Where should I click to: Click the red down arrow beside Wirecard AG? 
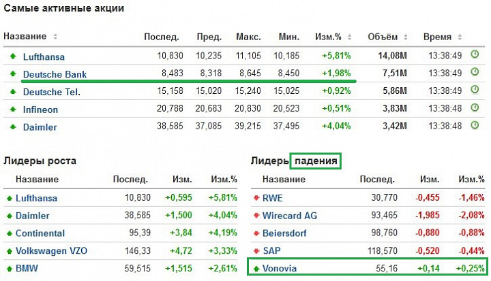pos(256,216)
